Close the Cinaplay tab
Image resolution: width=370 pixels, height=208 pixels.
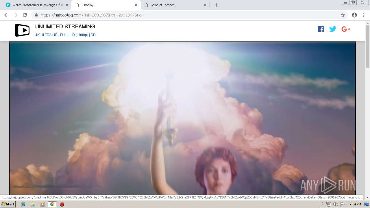(136, 5)
